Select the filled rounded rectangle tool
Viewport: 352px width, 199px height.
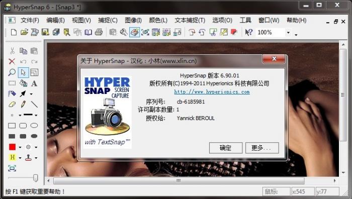pos(23,136)
